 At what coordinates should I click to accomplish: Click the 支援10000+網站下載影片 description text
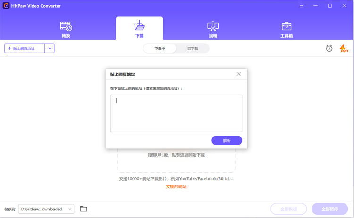coord(176,178)
